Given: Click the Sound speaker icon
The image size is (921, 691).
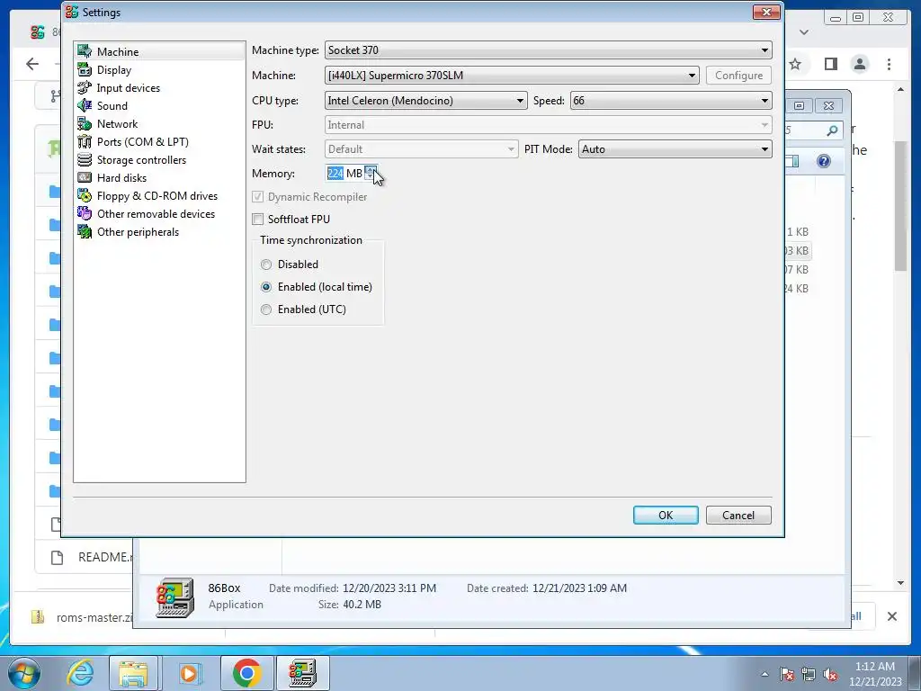Looking at the screenshot, I should pos(85,106).
